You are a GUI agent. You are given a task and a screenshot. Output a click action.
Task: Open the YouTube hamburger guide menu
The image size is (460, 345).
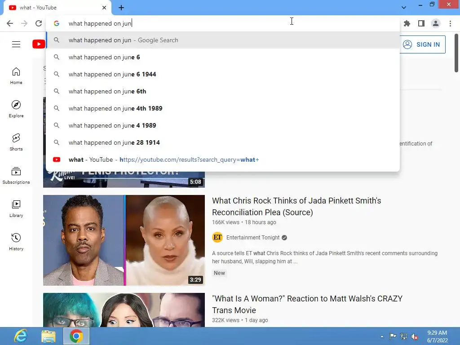16,44
